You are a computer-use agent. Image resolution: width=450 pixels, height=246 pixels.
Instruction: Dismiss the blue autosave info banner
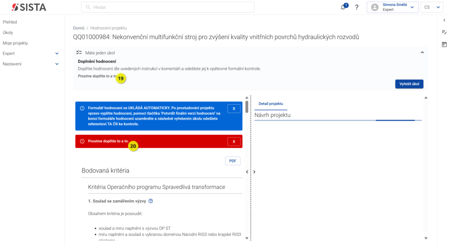coord(234,109)
